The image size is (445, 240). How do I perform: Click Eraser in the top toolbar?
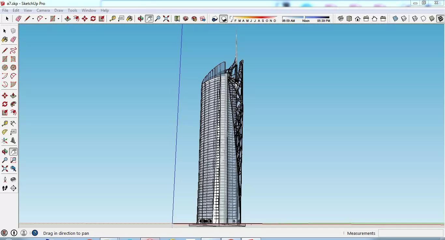click(x=18, y=19)
